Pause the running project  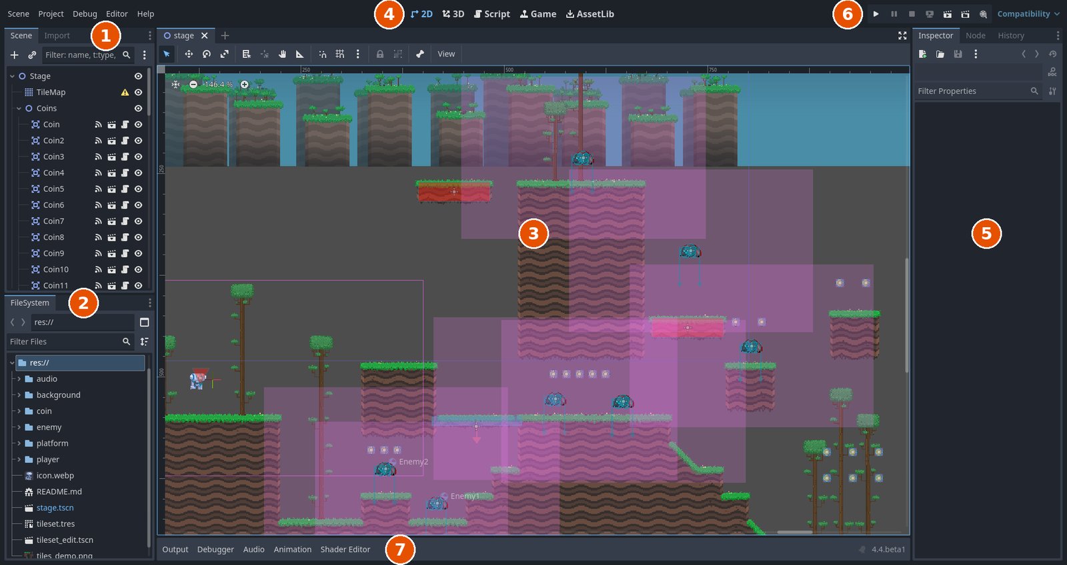pos(894,14)
